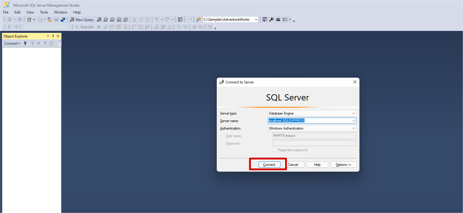Viewport: 463px width, 213px height.
Task: Open the Help menu
Action: [x=77, y=12]
